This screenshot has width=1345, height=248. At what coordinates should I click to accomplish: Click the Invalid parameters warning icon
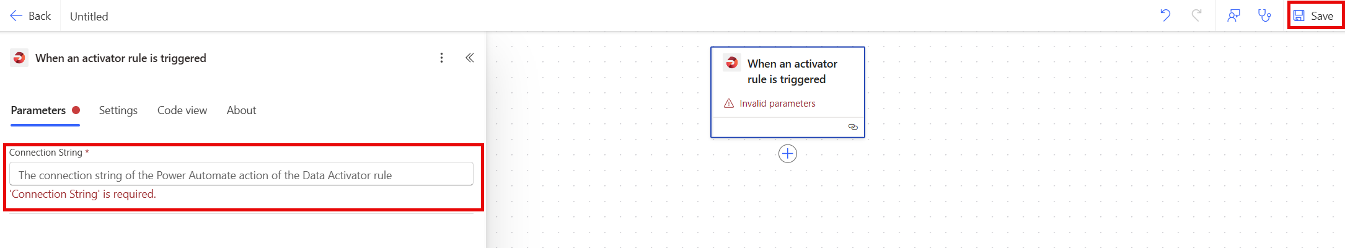coord(729,104)
